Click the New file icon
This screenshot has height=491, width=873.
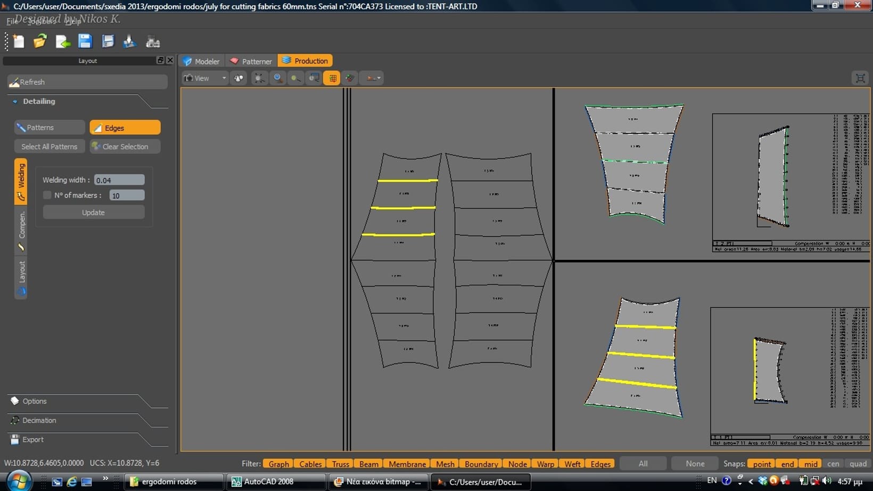[19, 42]
